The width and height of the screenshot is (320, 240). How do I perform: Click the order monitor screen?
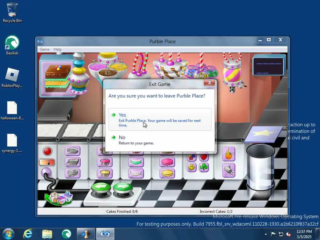pyautogui.click(x=268, y=66)
